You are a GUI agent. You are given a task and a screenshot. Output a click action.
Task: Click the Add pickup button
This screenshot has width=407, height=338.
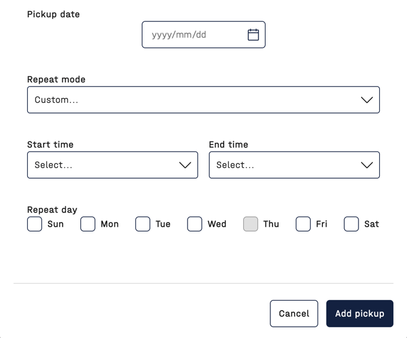pyautogui.click(x=360, y=314)
